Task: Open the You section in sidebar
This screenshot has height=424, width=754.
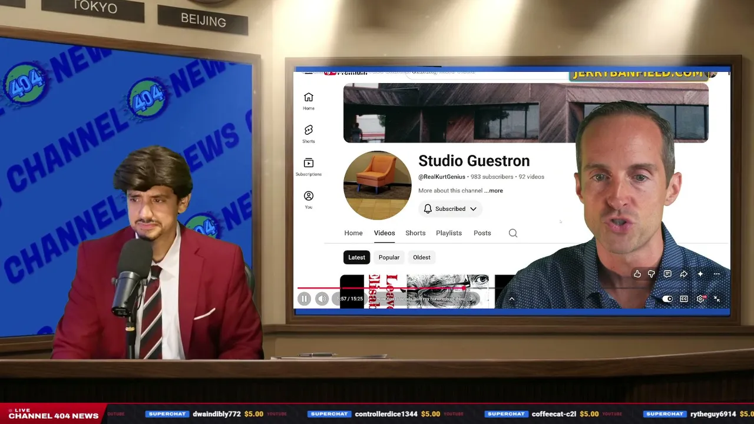Action: [309, 200]
